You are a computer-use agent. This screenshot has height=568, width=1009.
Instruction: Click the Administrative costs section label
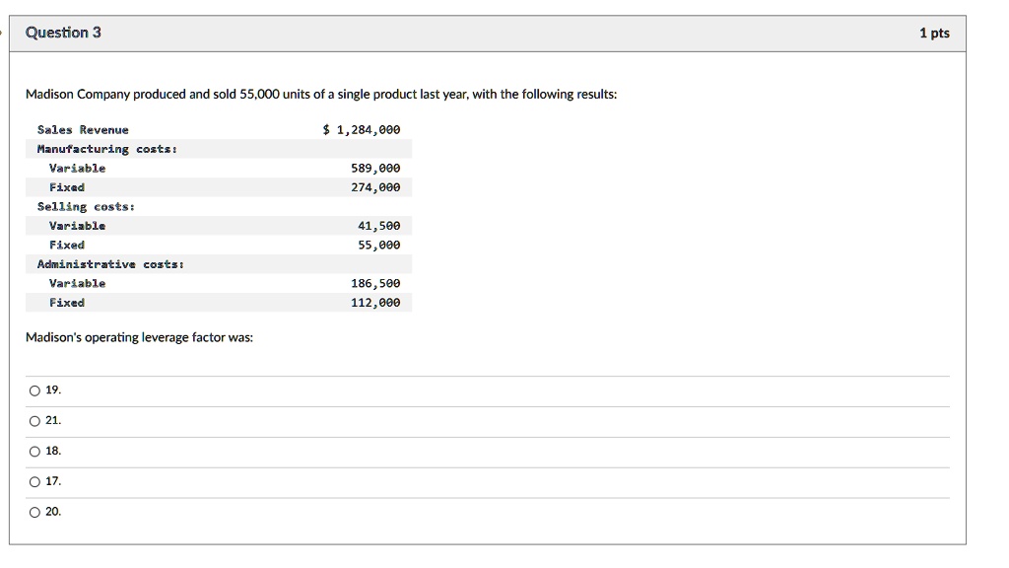110,264
